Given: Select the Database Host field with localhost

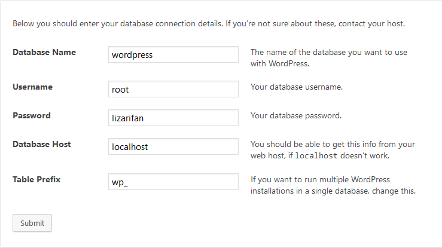Looking at the screenshot, I should [173, 147].
